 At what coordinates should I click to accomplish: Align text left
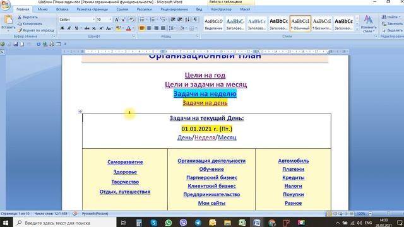(141, 28)
